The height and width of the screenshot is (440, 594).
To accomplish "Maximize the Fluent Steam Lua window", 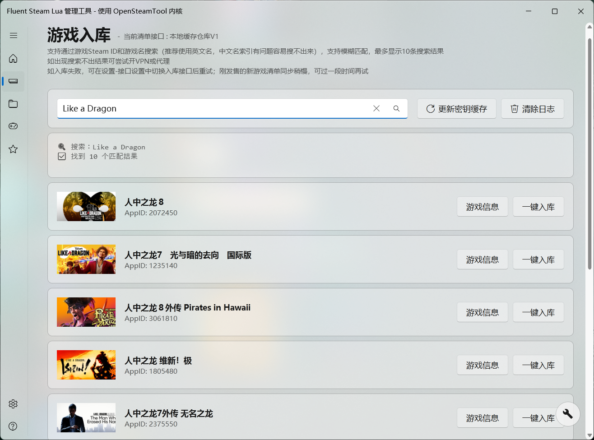I will [x=555, y=11].
